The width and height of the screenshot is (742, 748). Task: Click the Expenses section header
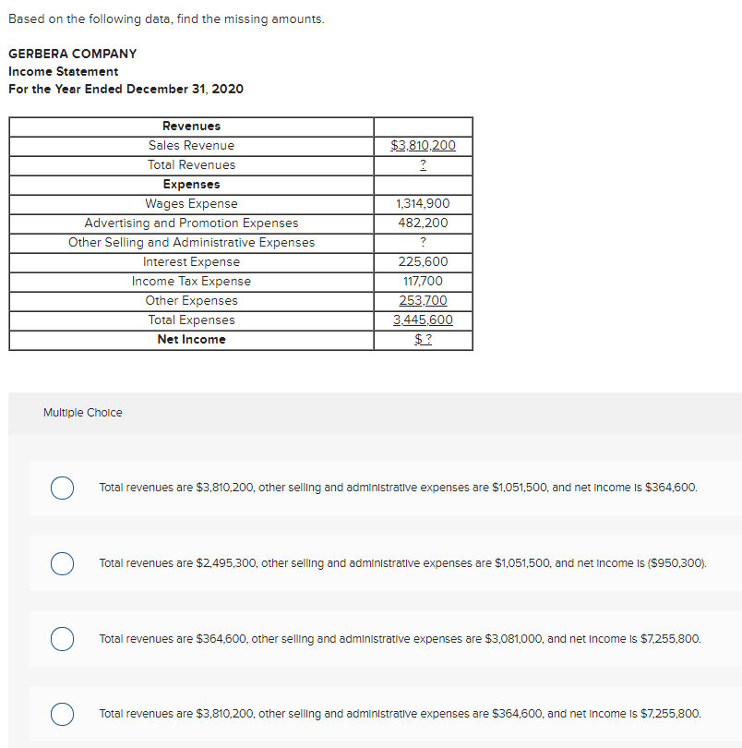click(x=191, y=184)
